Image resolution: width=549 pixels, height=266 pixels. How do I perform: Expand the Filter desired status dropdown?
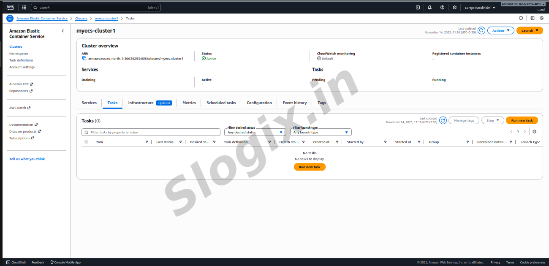(255, 132)
